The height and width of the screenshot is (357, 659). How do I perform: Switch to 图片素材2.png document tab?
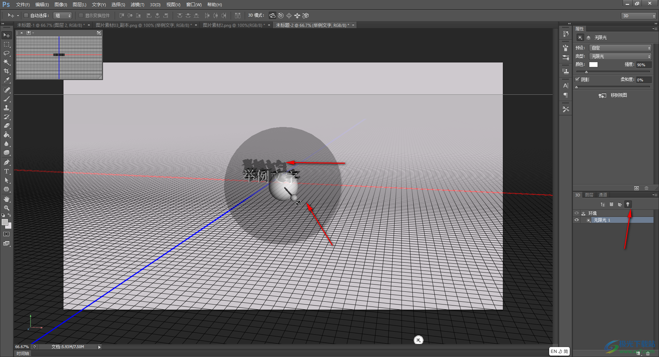click(x=234, y=25)
